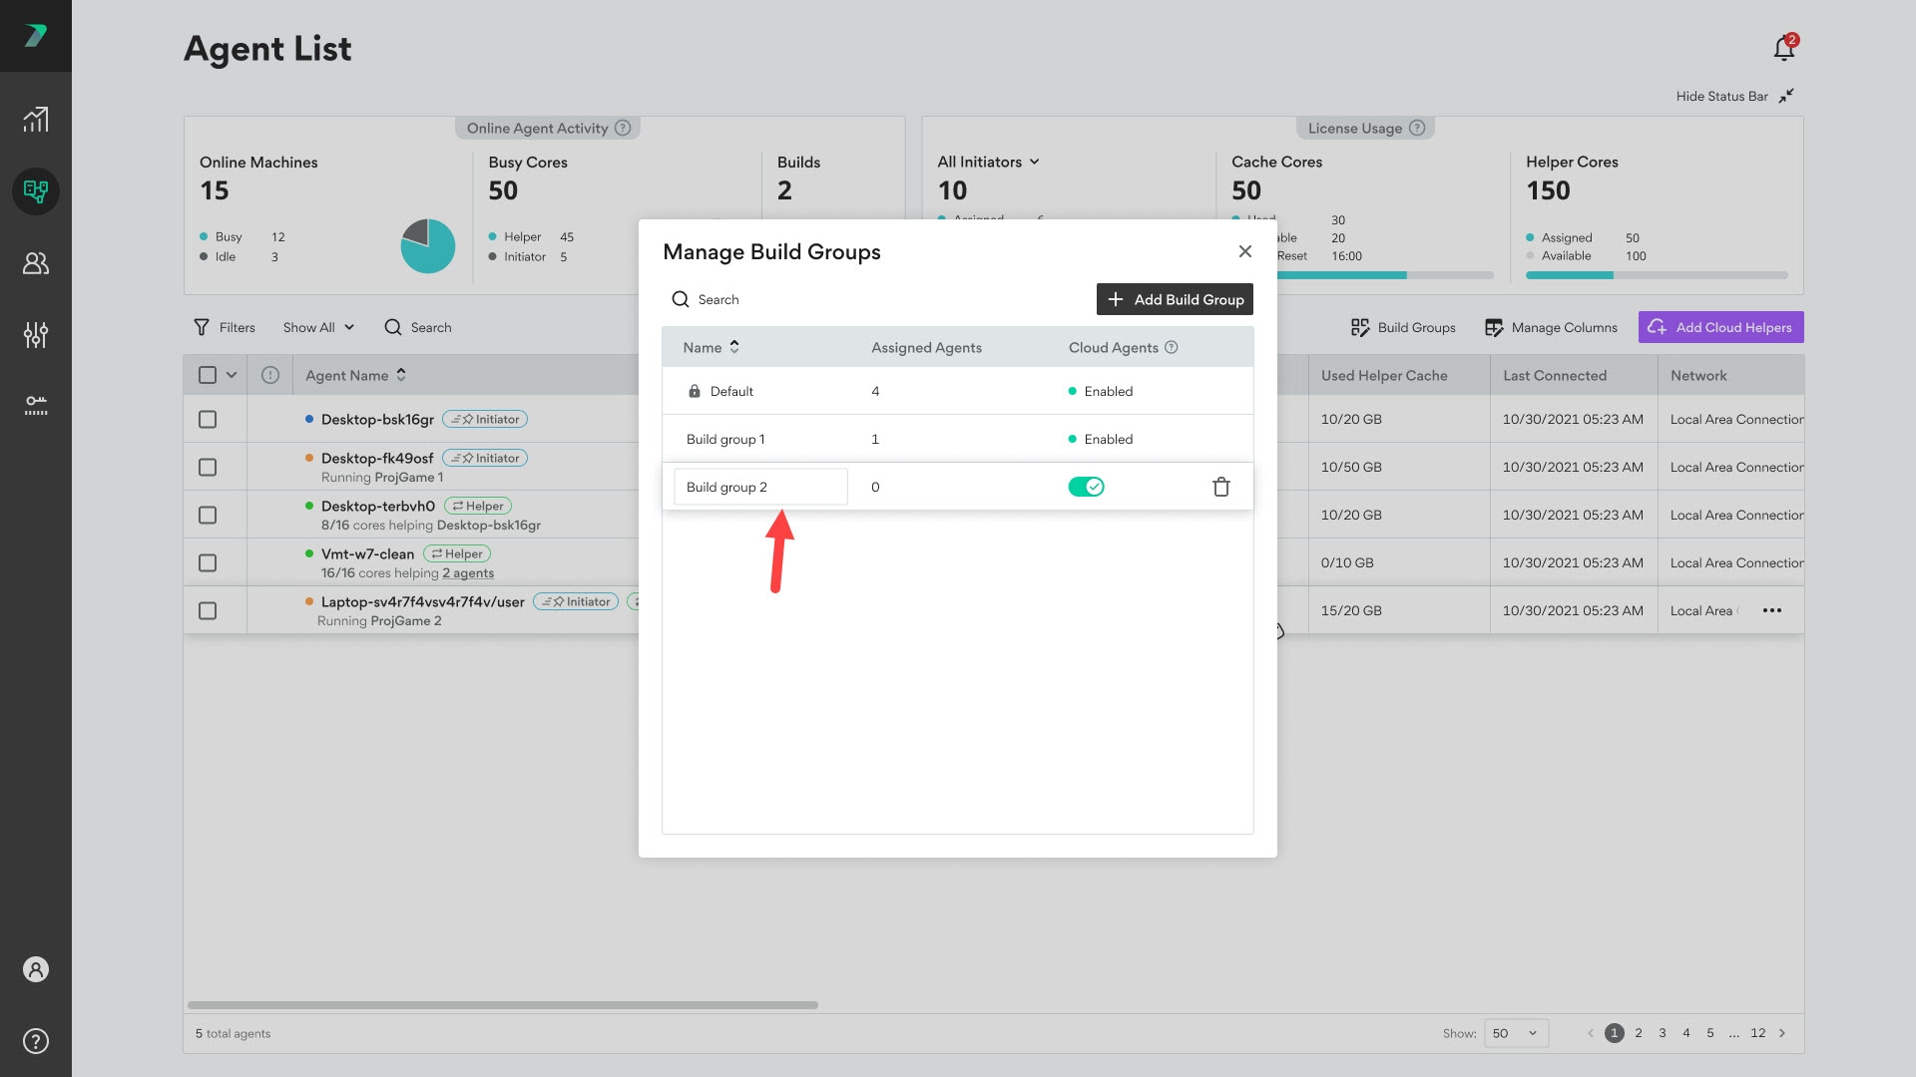1916x1077 pixels.
Task: Open the dashboard chart icon in the sidebar
Action: [36, 120]
